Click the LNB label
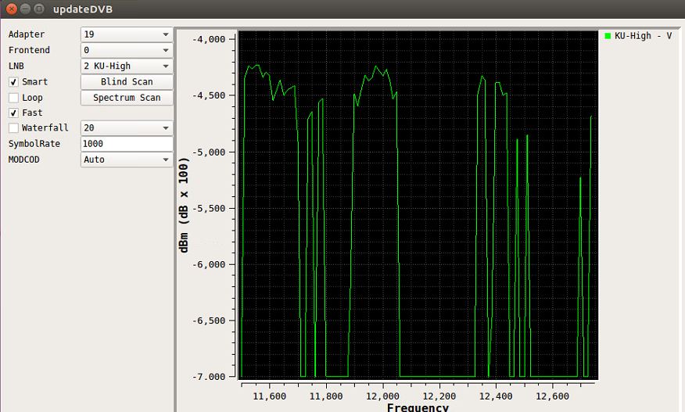685x412 pixels. click(16, 66)
